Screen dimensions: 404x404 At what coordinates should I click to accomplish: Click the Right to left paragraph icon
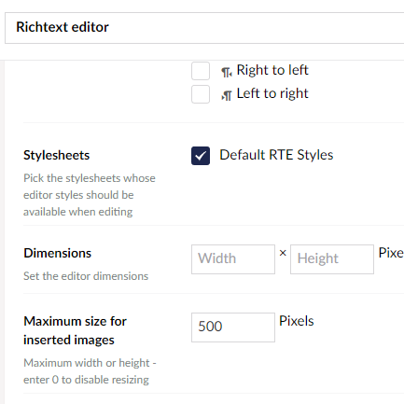227,72
